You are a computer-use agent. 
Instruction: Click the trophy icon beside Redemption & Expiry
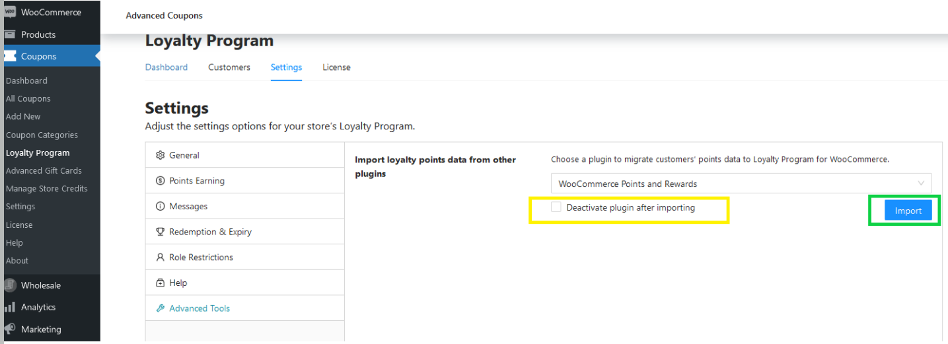[160, 232]
